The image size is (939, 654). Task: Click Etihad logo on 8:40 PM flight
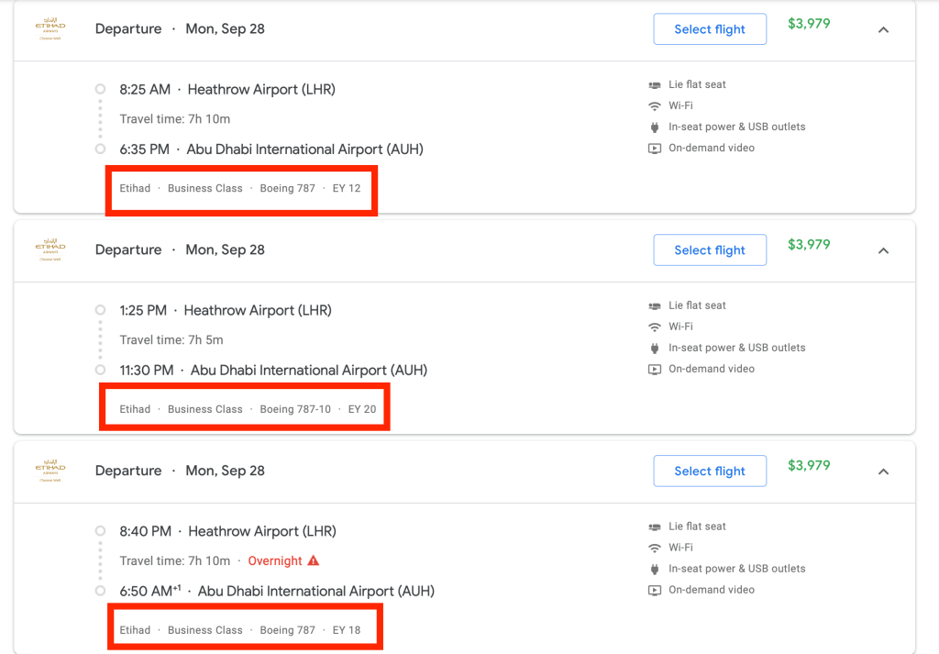click(x=50, y=471)
